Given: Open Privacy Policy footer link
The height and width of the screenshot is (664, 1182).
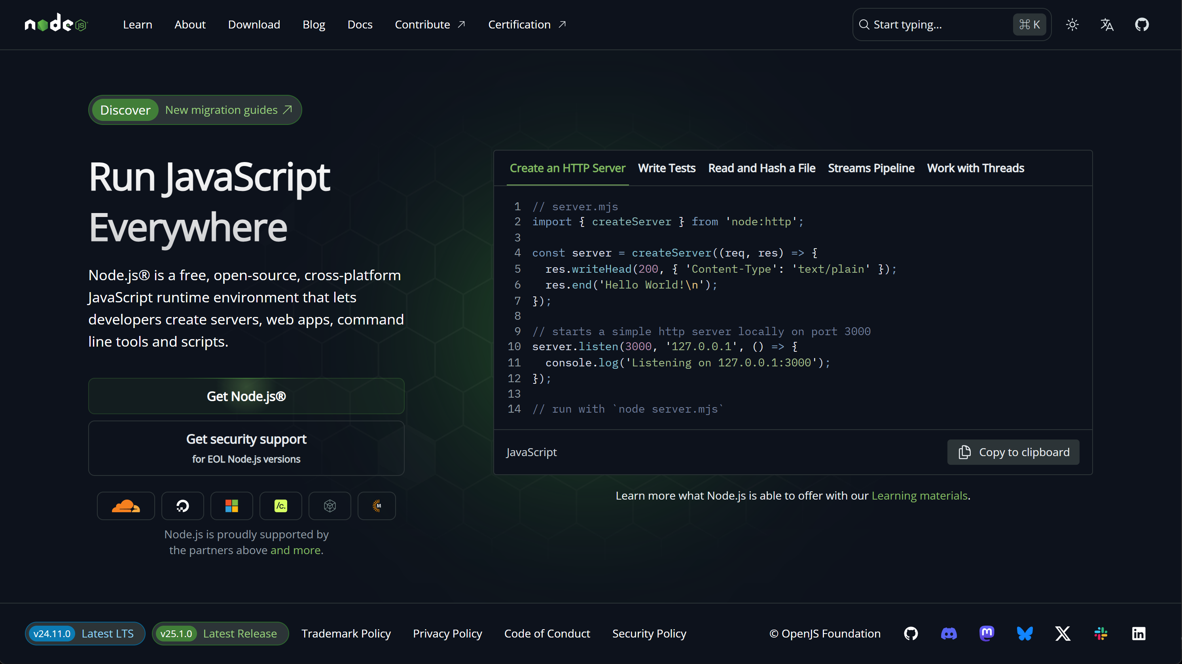Looking at the screenshot, I should [447, 633].
